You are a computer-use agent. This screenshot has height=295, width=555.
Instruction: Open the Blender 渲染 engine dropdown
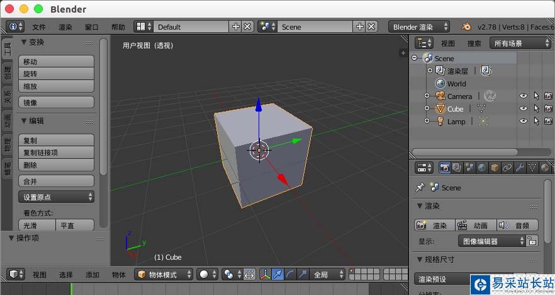click(419, 26)
